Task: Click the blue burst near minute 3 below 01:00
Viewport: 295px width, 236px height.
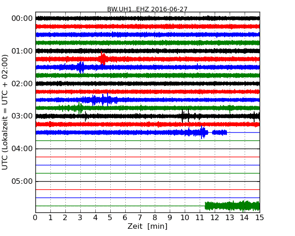Action: coord(81,67)
